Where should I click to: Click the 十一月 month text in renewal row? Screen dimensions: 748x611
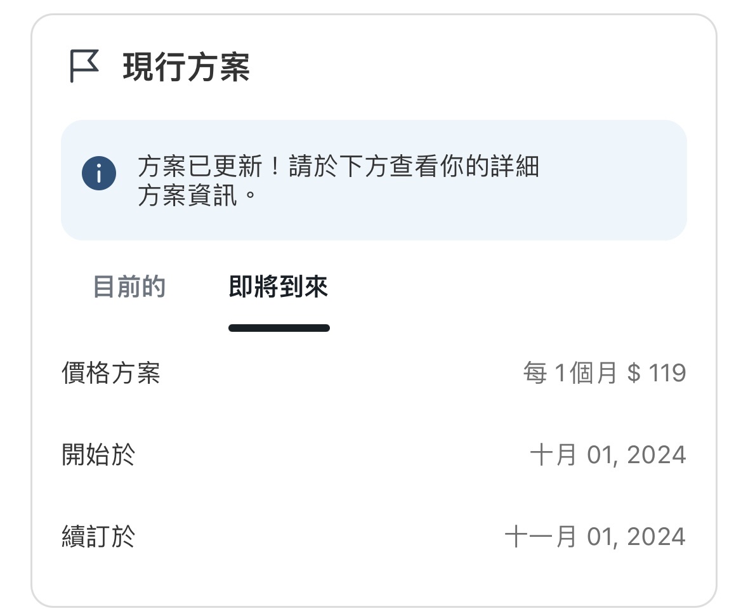[x=540, y=537]
